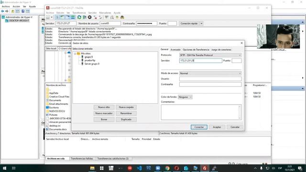Click the green refresh file lists icon
Viewport: 306px width, 172px height.
point(79,17)
